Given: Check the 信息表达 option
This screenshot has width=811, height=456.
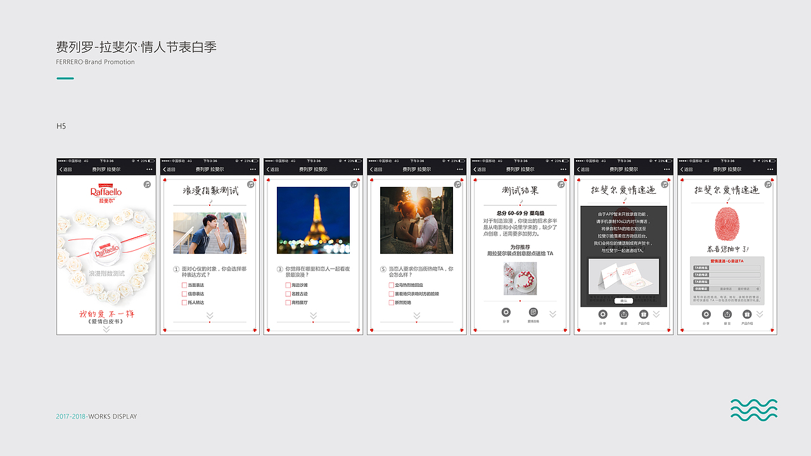Looking at the screenshot, I should click(x=184, y=294).
